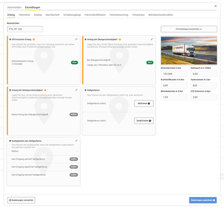Click info icon beside Ortung bei Untergeschwindigkeit title
This screenshot has width=224, height=209.
[x=46, y=90]
